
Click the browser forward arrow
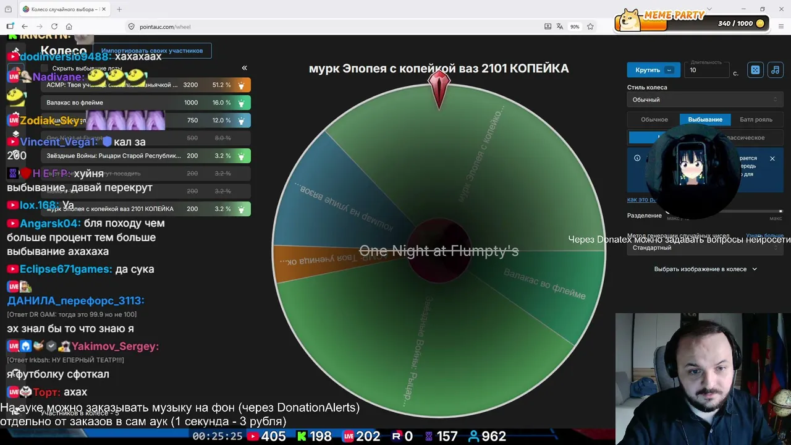click(40, 27)
